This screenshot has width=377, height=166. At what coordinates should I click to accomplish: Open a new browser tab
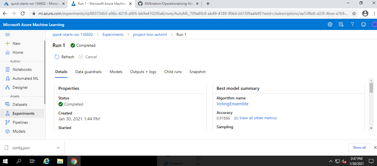point(208,4)
